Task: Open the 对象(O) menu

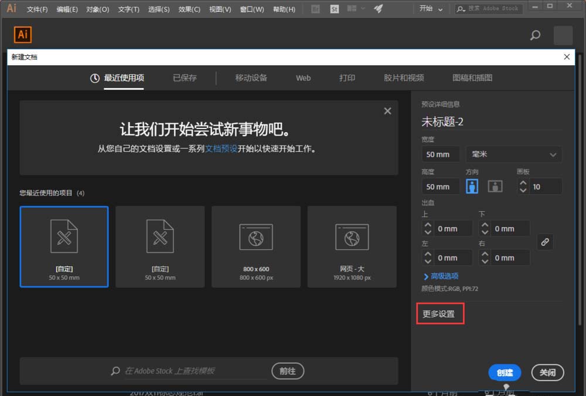Action: (97, 9)
